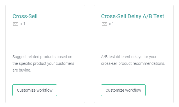Screen dimensions: 179x107
Task: Click the word 'Test' in the second card title
Action: [x=159, y=16]
